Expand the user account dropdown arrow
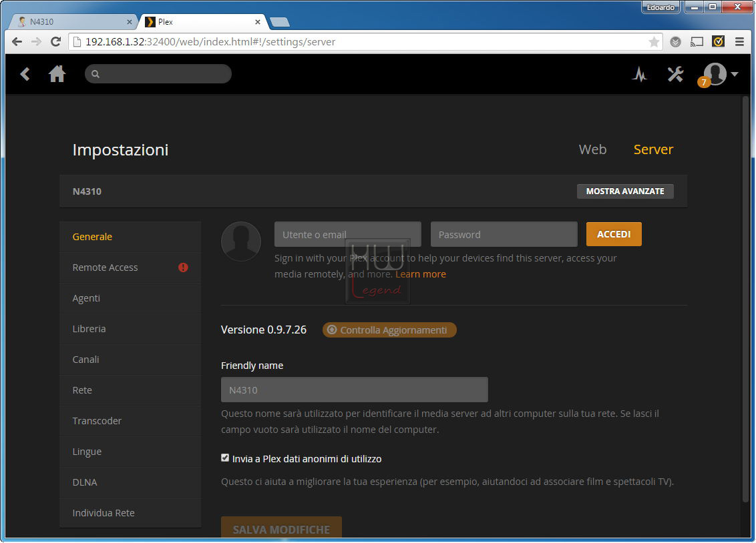Viewport: 756px width, 543px height. [x=735, y=74]
